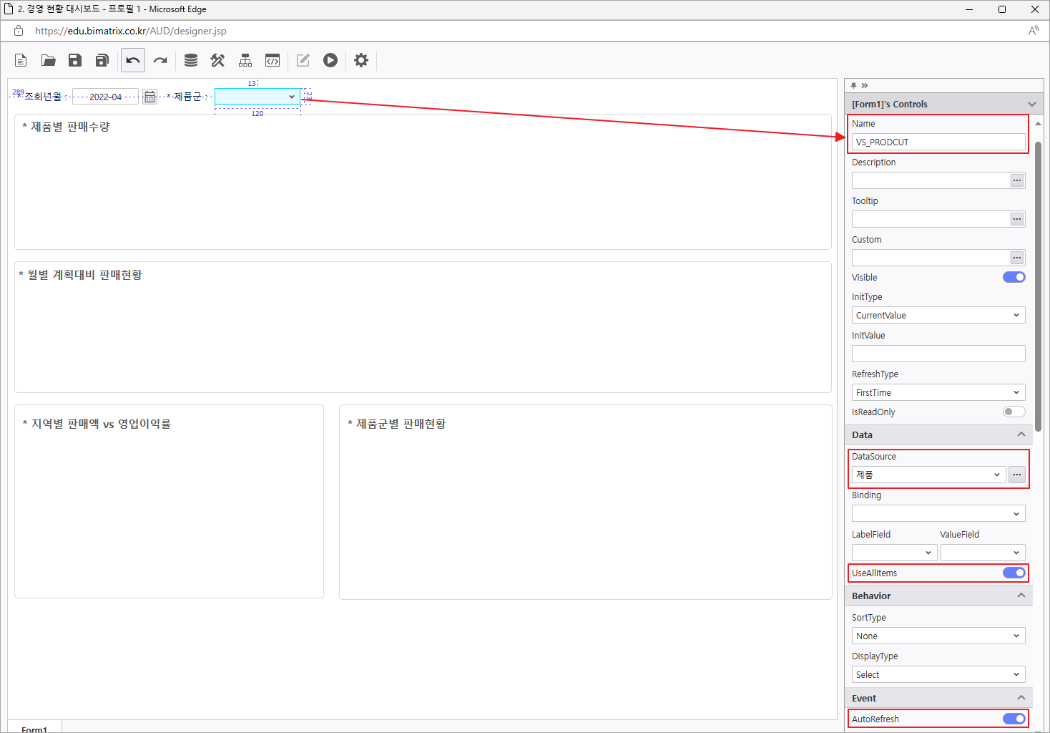Open the script code editor icon
Viewport: 1050px width, 733px height.
pos(273,60)
